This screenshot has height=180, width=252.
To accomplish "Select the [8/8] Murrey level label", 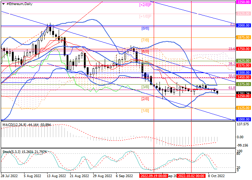I will tap(145, 28).
